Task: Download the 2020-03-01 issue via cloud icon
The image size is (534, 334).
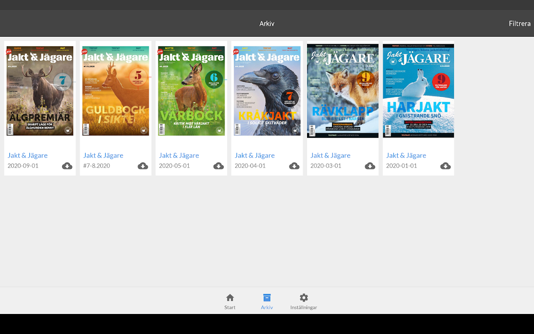Action: click(370, 166)
